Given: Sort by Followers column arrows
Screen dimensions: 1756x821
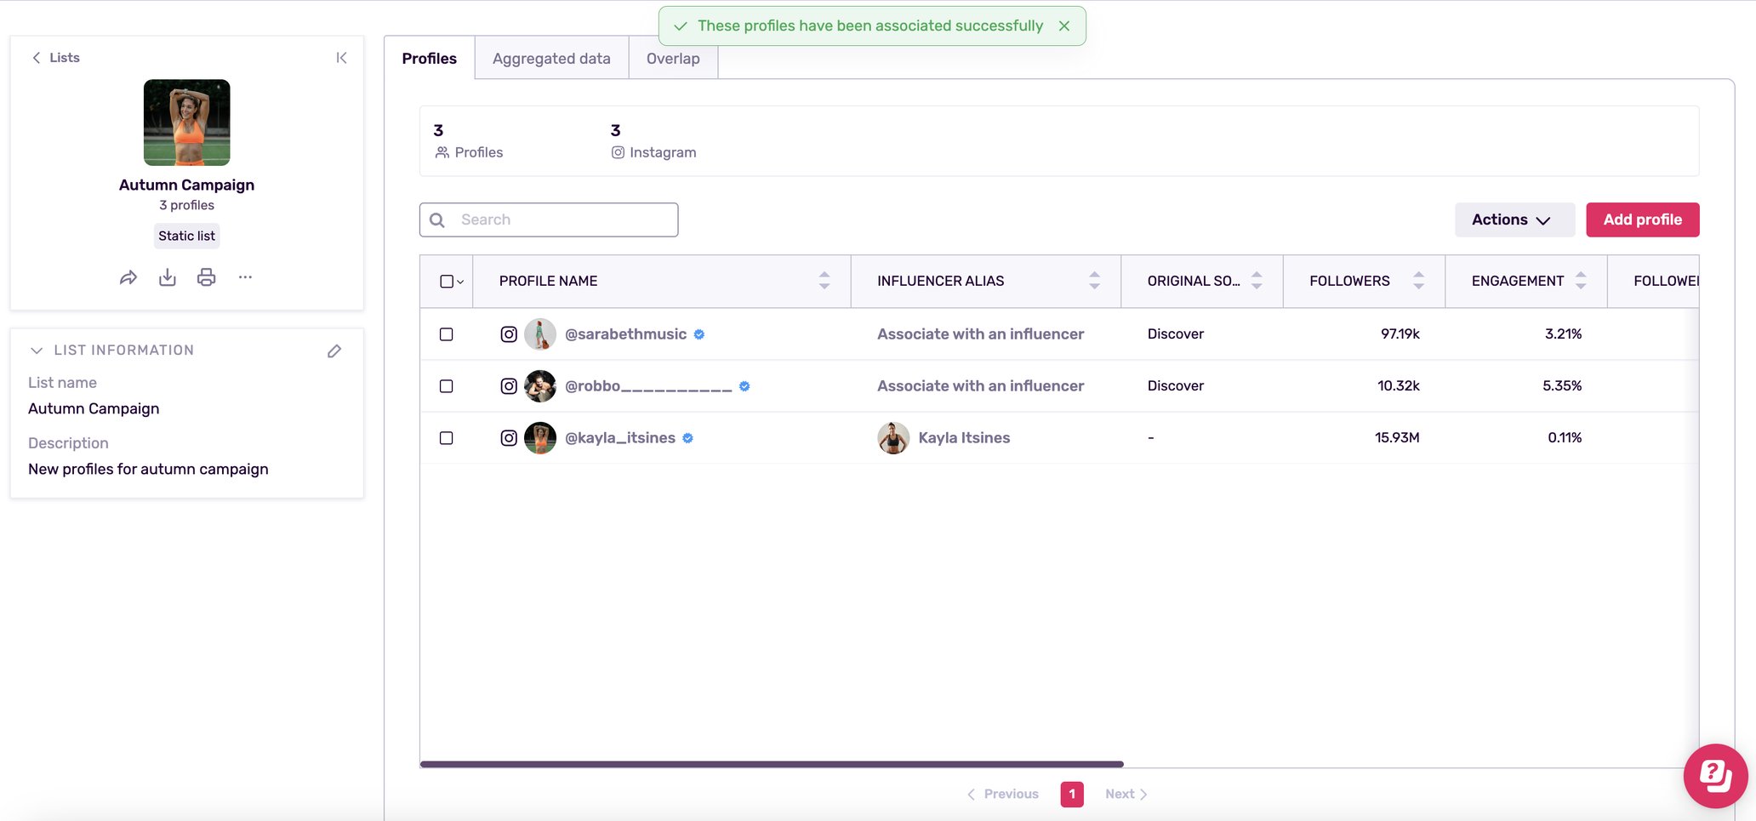Looking at the screenshot, I should click(x=1419, y=281).
